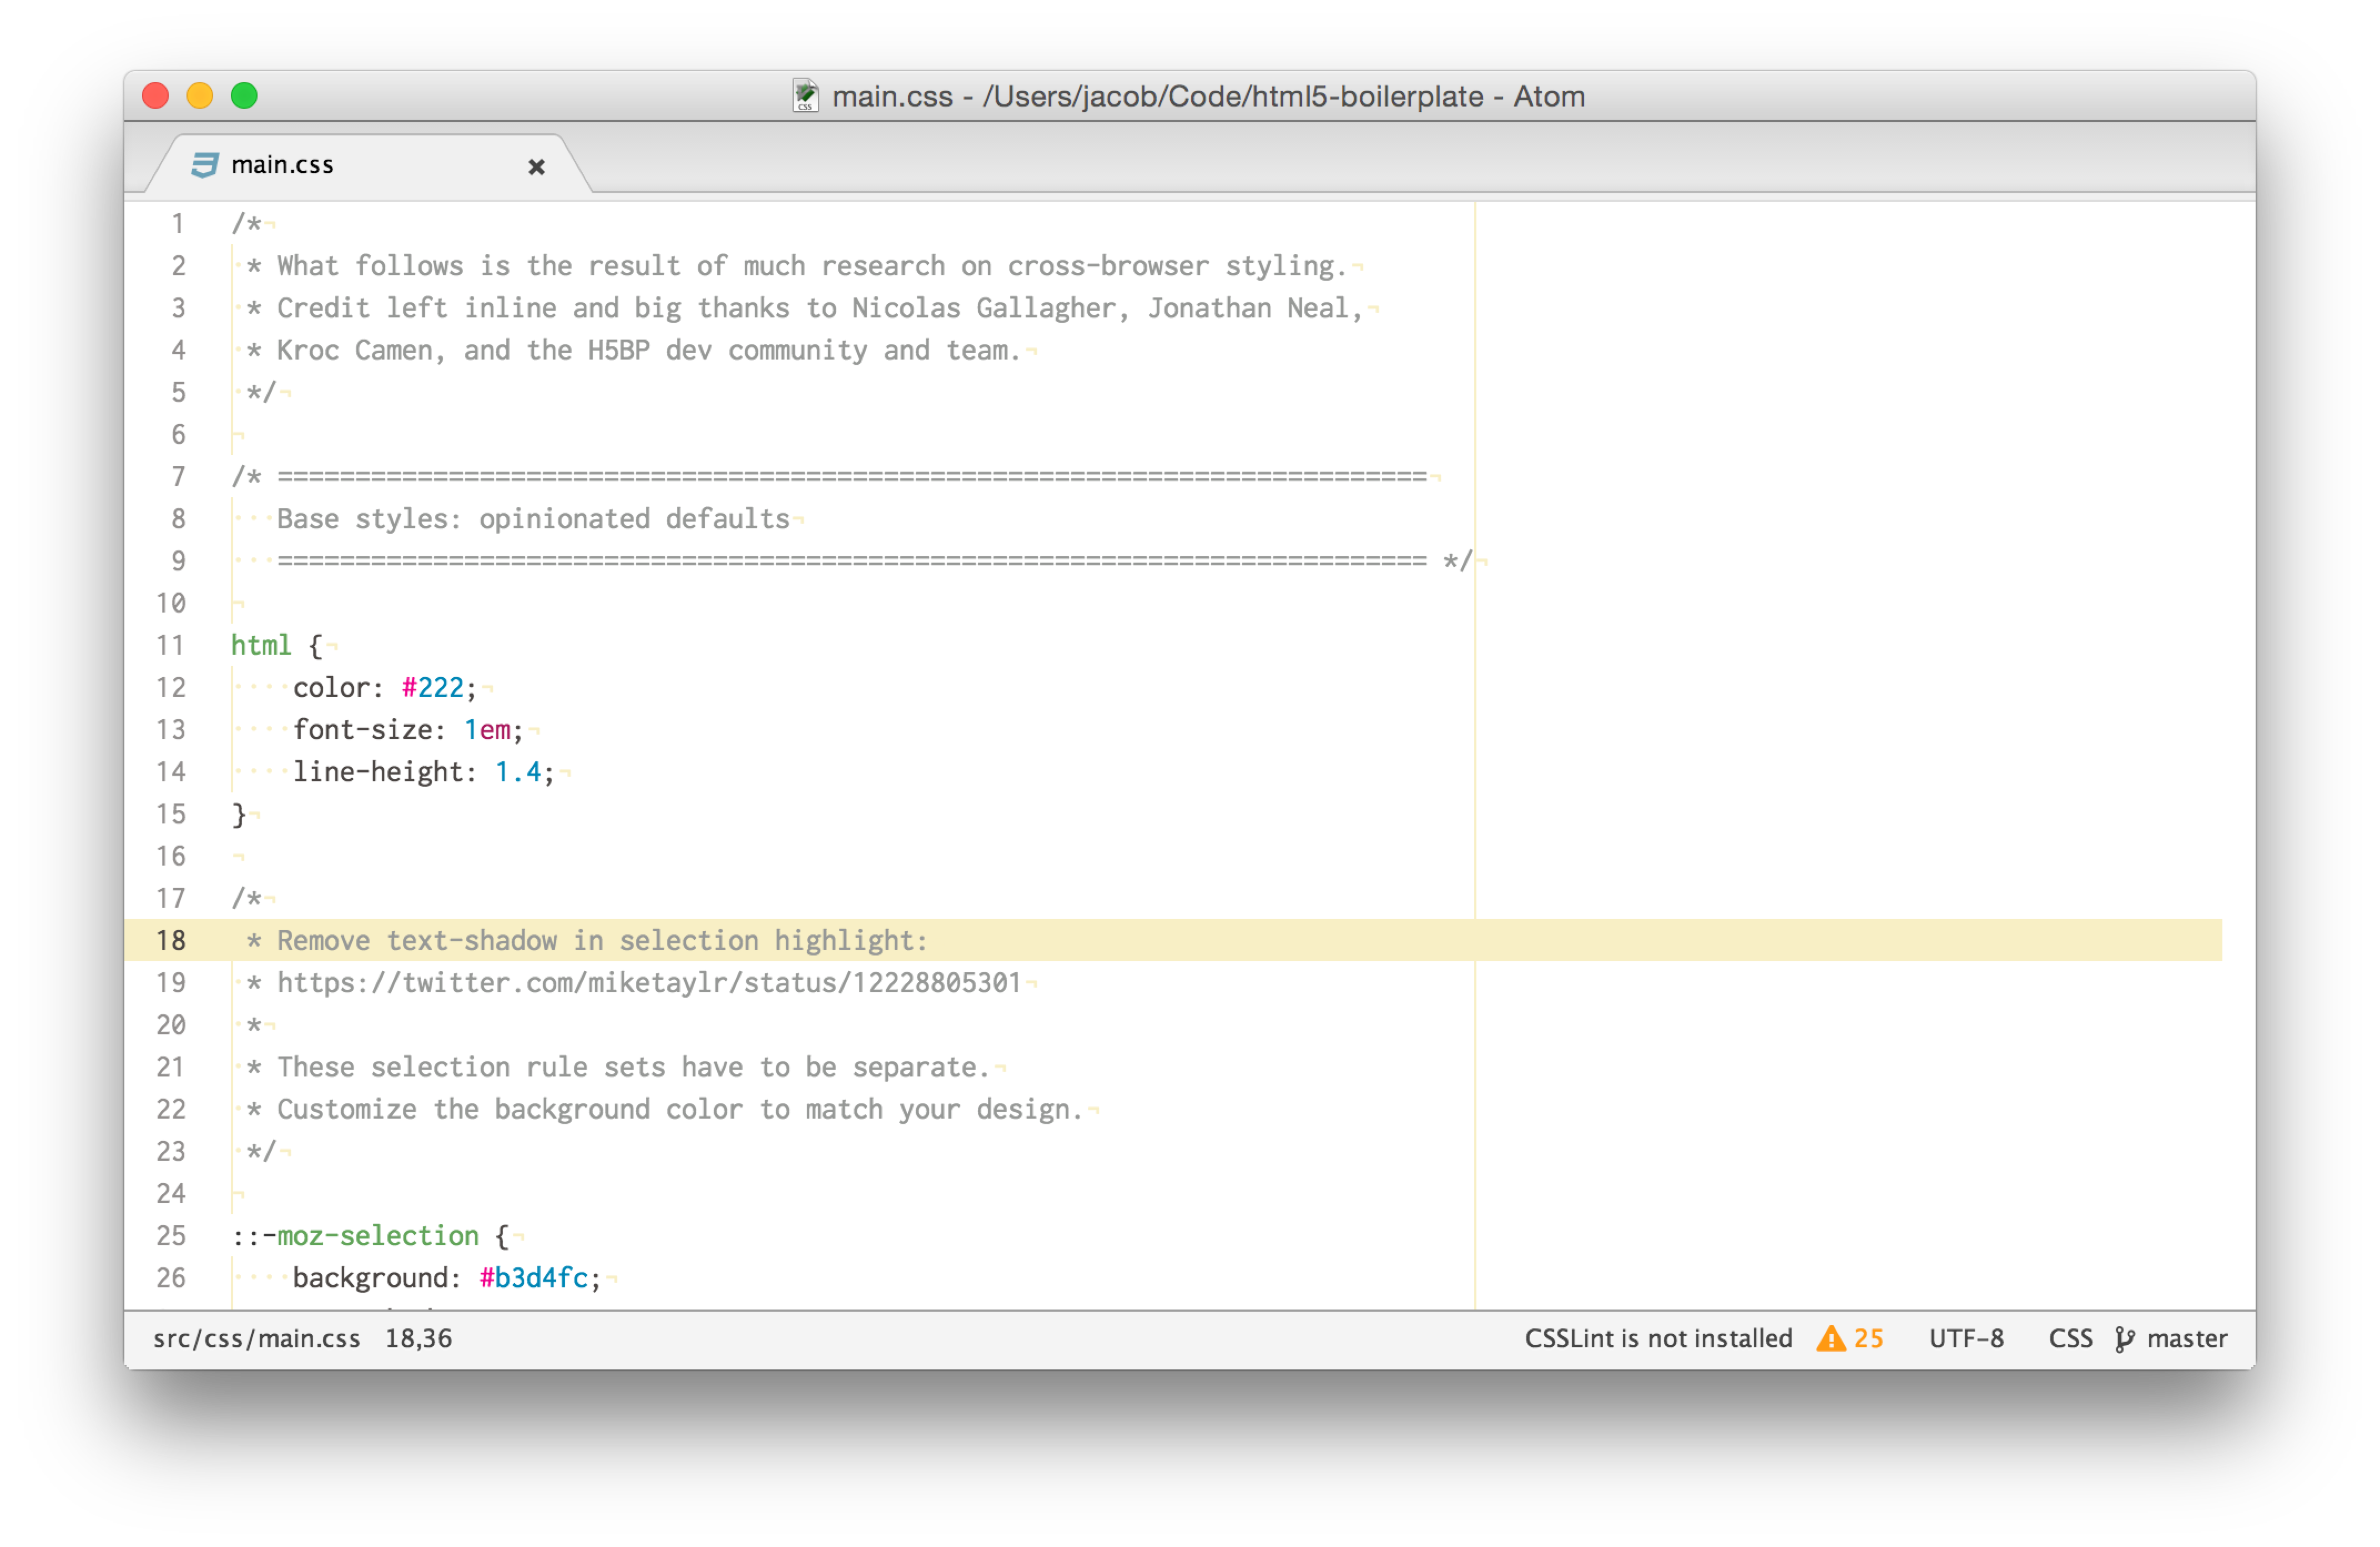
Task: Click the src/css/main.css file path
Action: click(x=256, y=1338)
